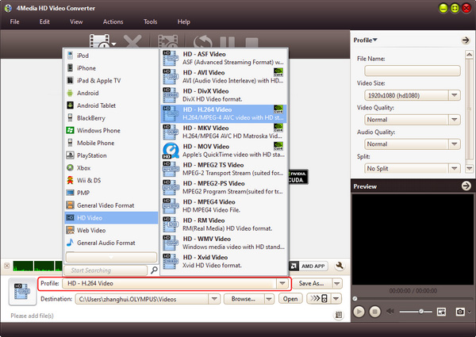
Task: Click the search magnifier icon
Action: (154, 270)
